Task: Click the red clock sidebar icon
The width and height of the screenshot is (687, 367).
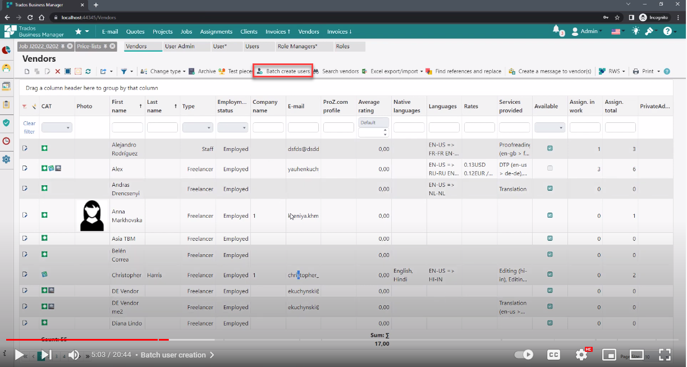Action: pos(6,141)
